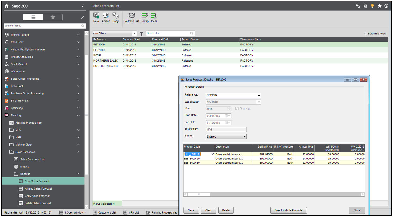Open the EEB_6600.10 product code dropdown
The height and width of the screenshot is (217, 393).
click(x=213, y=154)
